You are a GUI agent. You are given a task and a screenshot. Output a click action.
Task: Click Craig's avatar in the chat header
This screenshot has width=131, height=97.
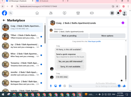coord(53,23)
